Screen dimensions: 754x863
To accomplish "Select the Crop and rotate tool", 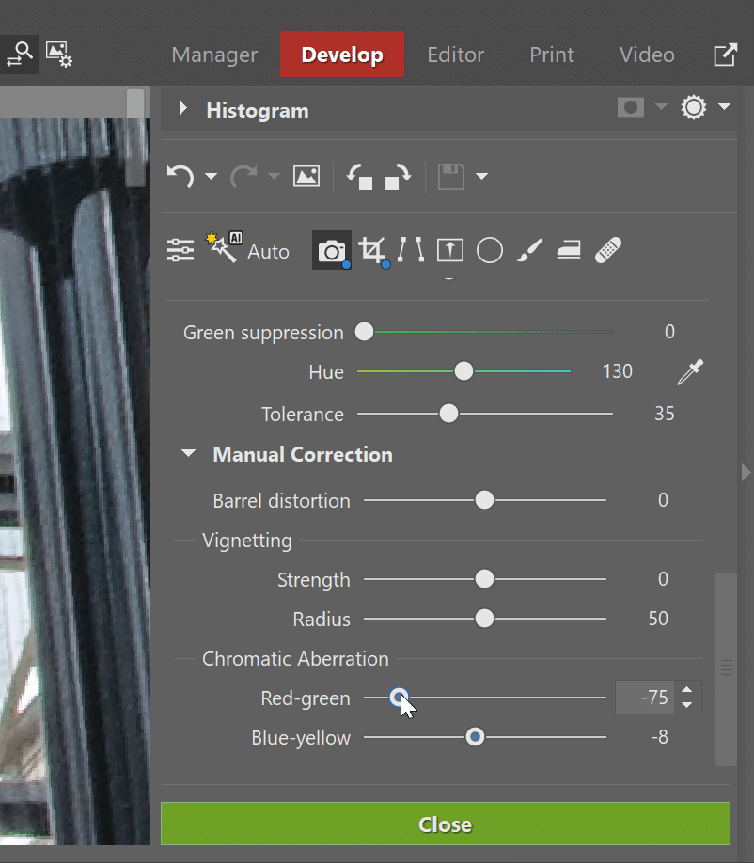I will 372,251.
